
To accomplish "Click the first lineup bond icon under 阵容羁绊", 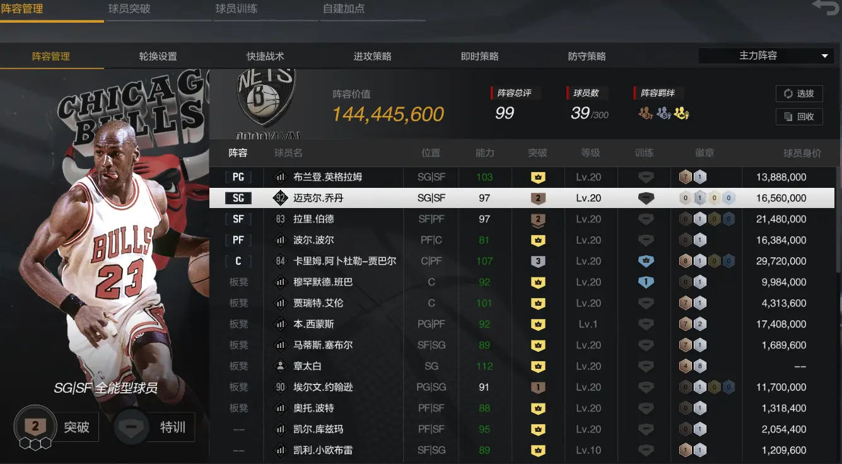I will (x=645, y=113).
